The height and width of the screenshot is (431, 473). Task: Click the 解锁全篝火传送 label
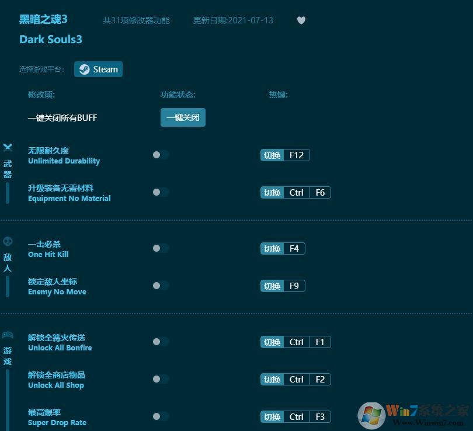pos(57,338)
